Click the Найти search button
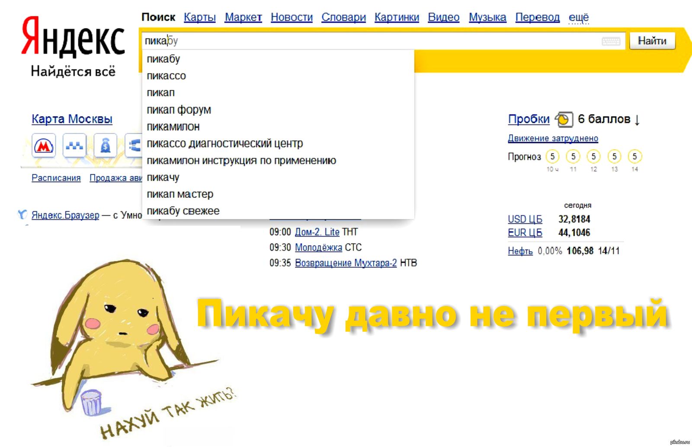This screenshot has height=447, width=692. (x=652, y=41)
